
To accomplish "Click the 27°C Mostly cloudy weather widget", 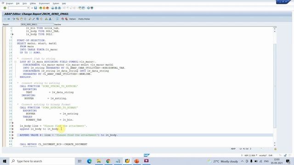I will point(222,161).
